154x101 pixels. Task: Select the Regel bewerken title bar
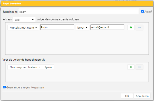77,4
